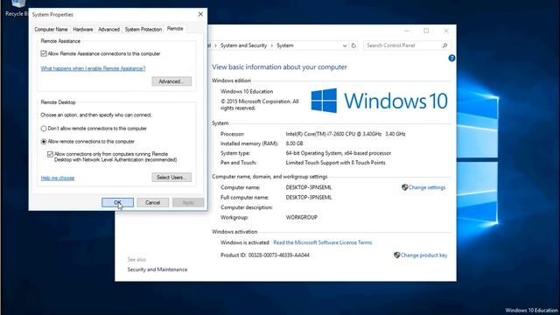This screenshot has width=560, height=315.
Task: Expand chevron before System breadcrumb
Action: pyautogui.click(x=272, y=45)
